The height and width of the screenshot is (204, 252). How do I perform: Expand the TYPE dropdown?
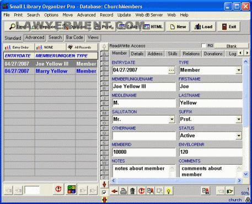click(x=239, y=70)
